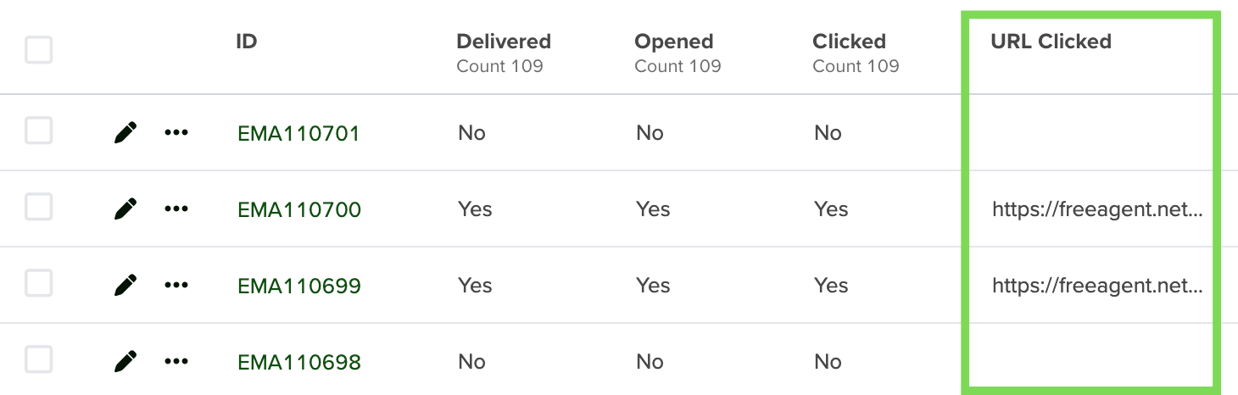Open more options for EMA110701
The image size is (1238, 395).
coord(176,132)
